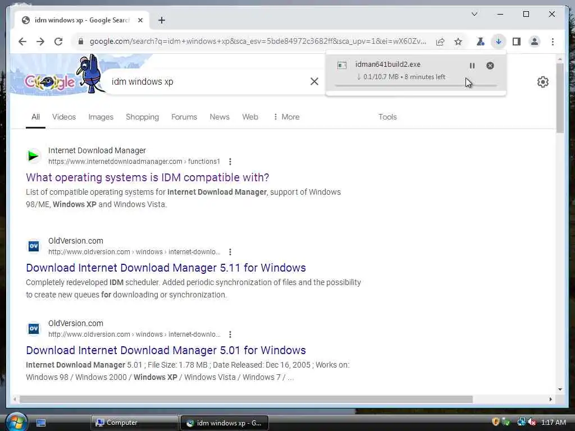The image size is (575, 431).
Task: Go back to the previous page
Action: coord(22,42)
